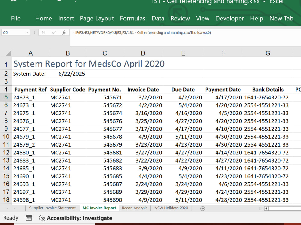
Task: Select column G header
Action: click(x=268, y=53)
